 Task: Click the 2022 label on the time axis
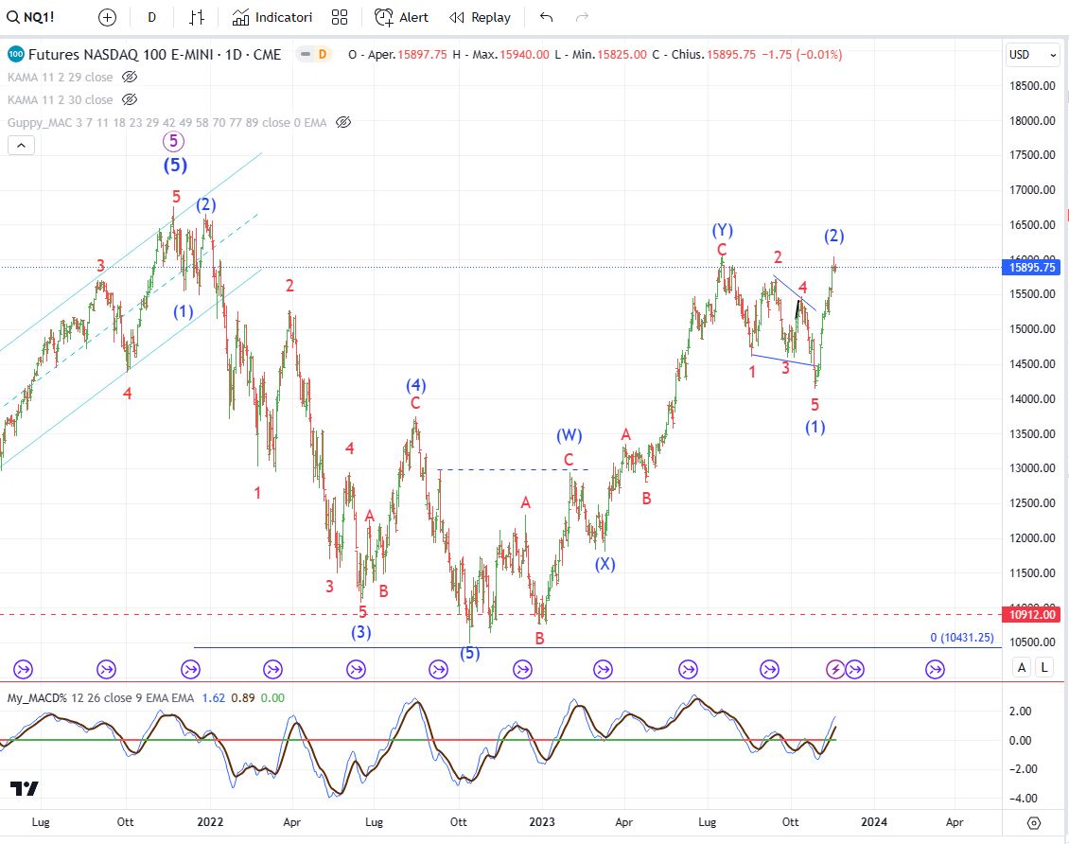pyautogui.click(x=210, y=822)
